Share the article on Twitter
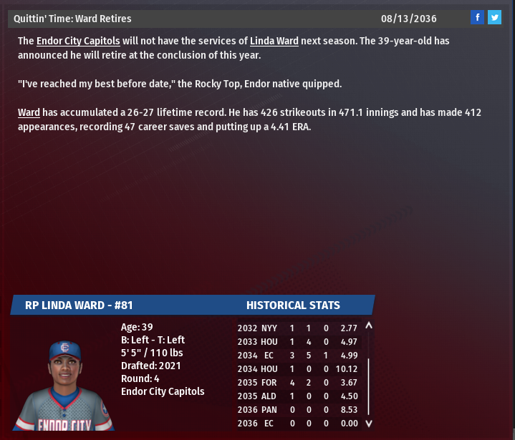This screenshot has height=440, width=515. coord(494,18)
